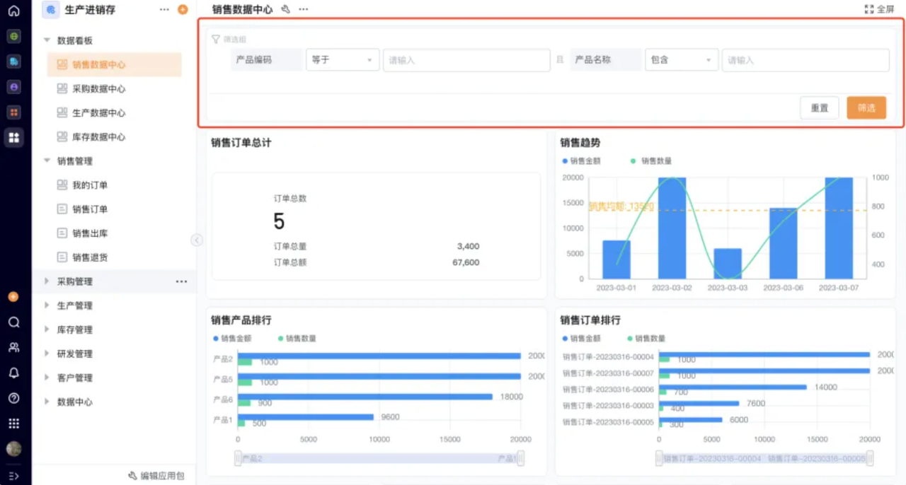
Task: Expand the 库存管理 group
Action: [47, 329]
